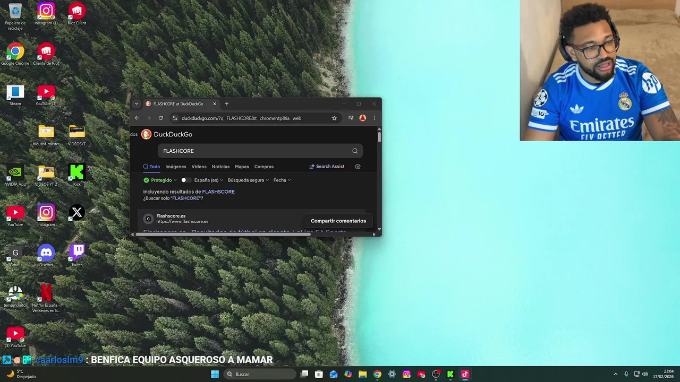Screen dimensions: 680x382
Task: Click the magnifier icon in DuckDuckGo search box
Action: pyautogui.click(x=355, y=151)
